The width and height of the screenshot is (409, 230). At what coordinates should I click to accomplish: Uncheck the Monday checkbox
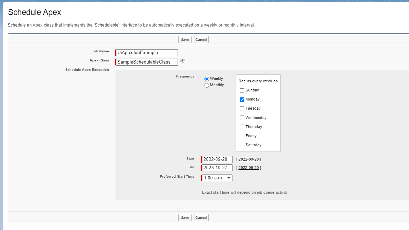(242, 99)
